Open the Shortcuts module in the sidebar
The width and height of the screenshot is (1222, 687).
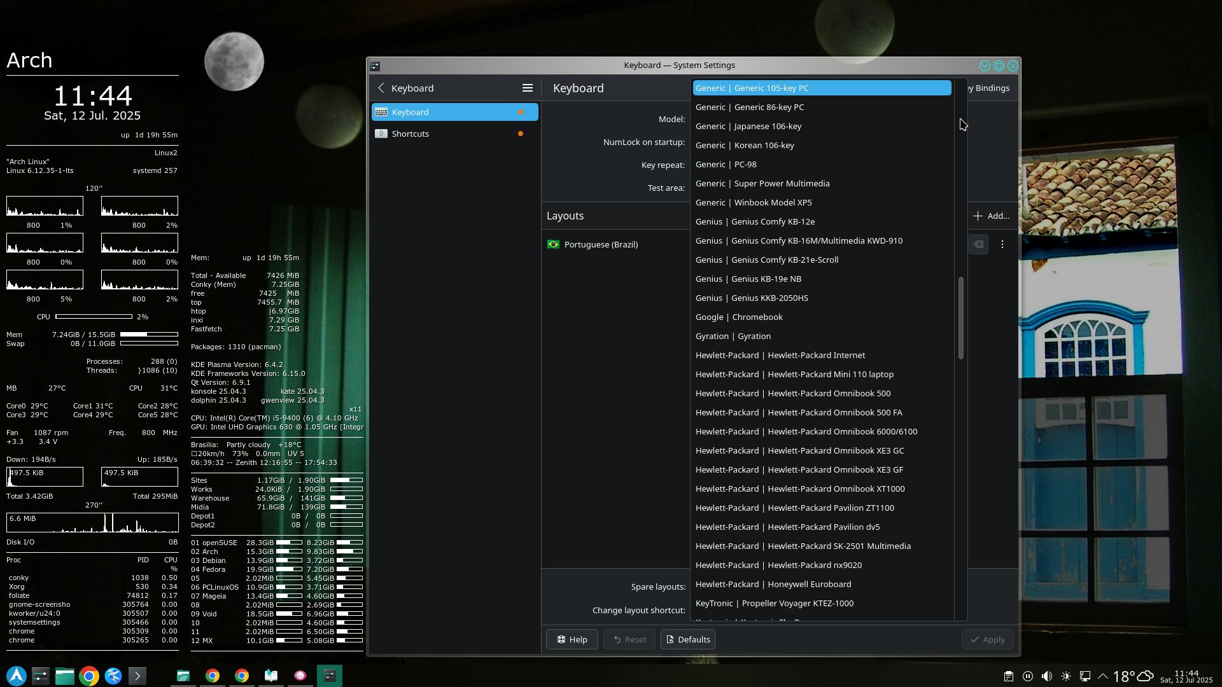click(x=455, y=134)
